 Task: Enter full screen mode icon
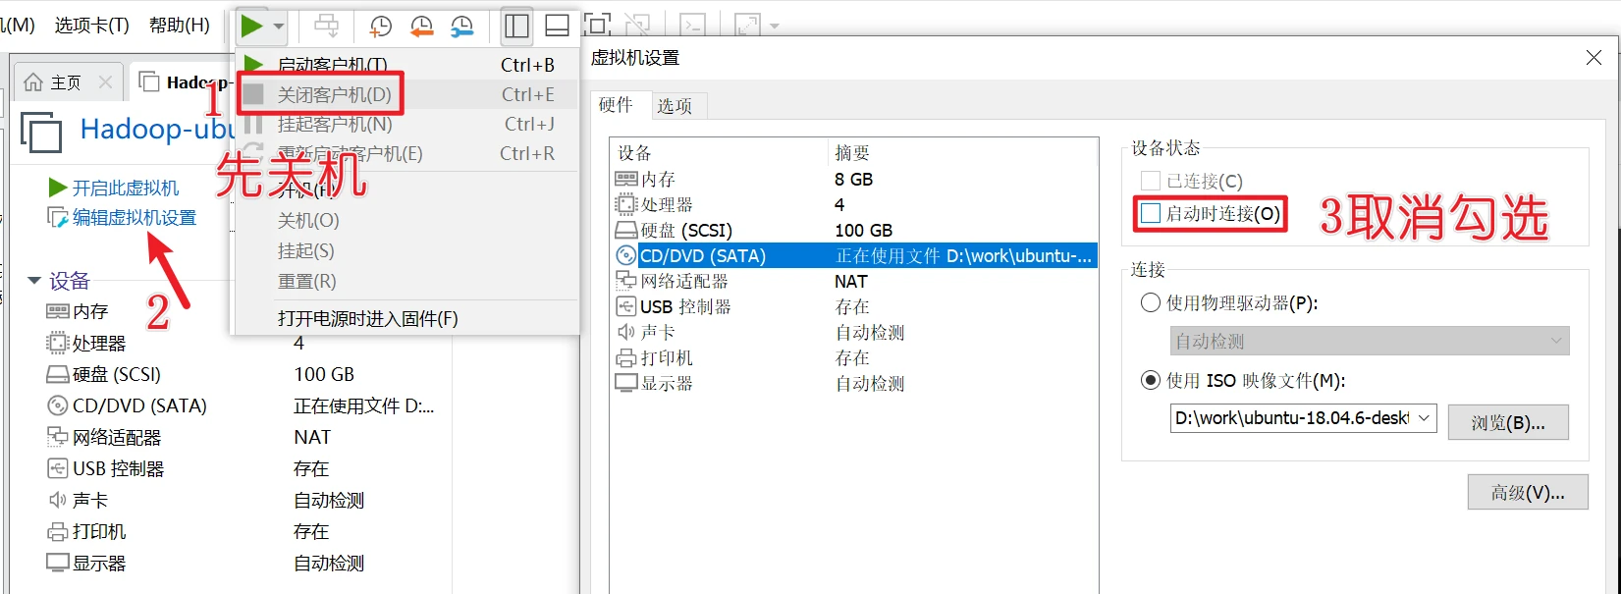[x=597, y=26]
